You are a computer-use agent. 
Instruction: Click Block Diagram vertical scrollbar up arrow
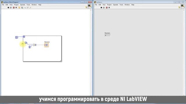point(91,10)
